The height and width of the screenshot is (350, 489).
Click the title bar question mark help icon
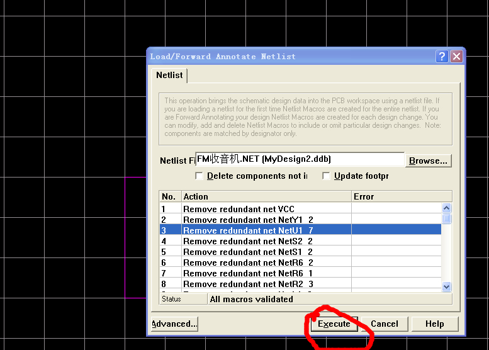click(x=442, y=57)
